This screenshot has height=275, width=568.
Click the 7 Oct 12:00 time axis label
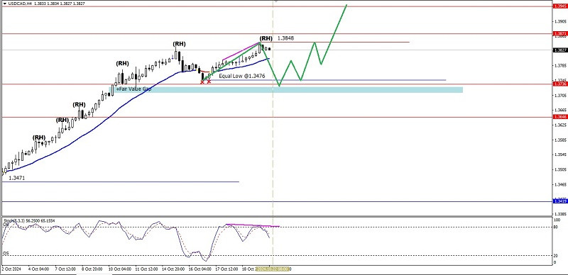point(65,269)
